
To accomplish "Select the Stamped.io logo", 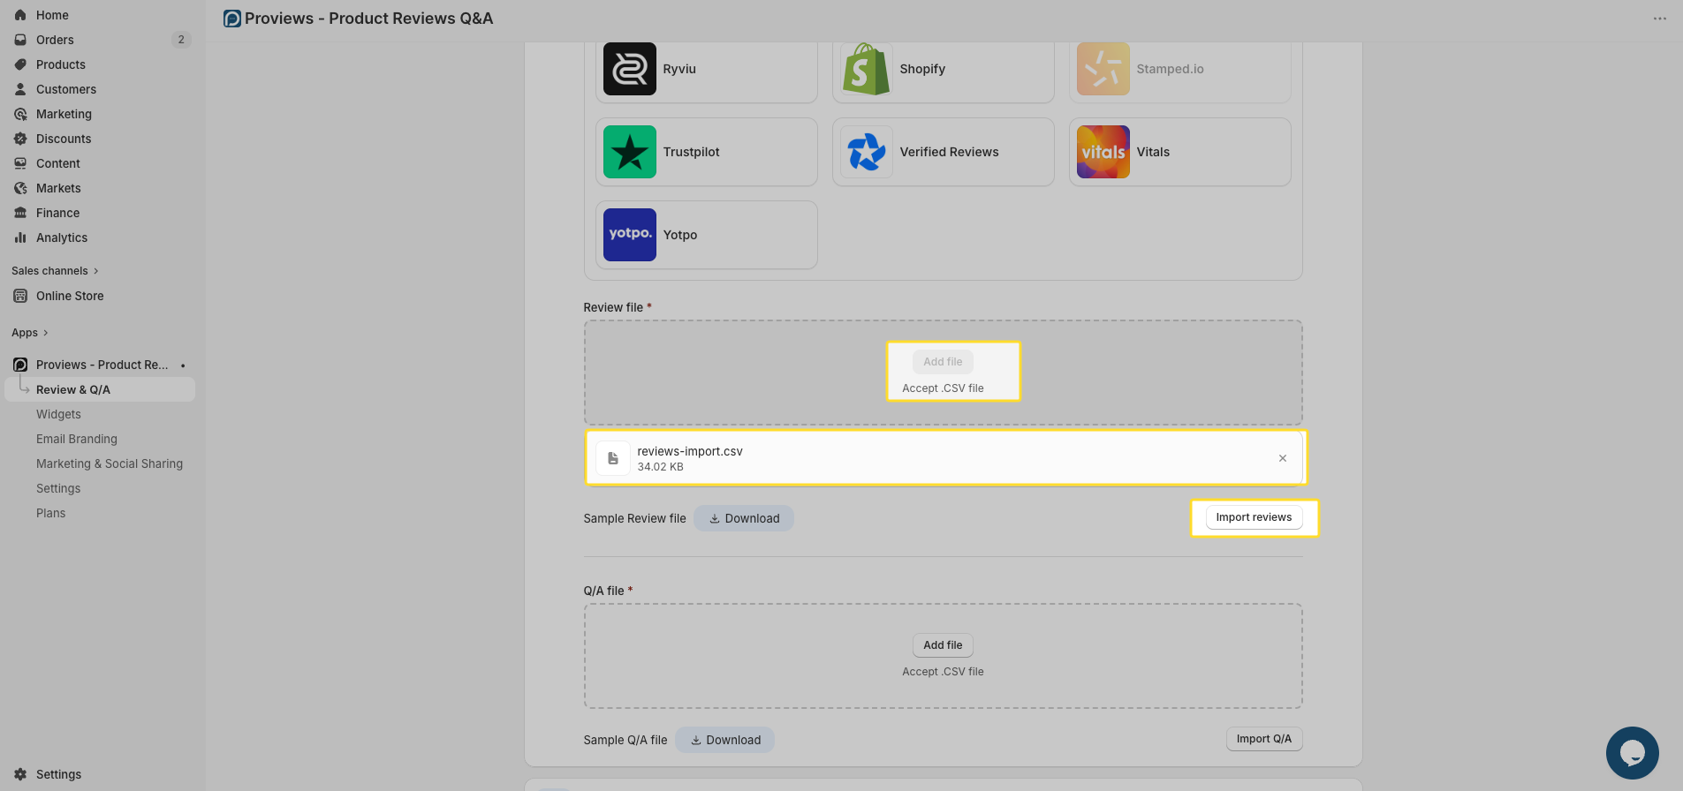I will click(x=1103, y=69).
